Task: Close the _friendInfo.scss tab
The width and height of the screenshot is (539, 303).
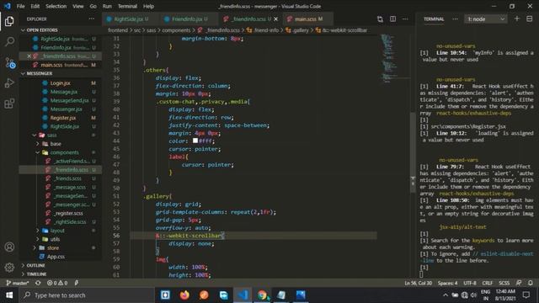Action: point(275,19)
